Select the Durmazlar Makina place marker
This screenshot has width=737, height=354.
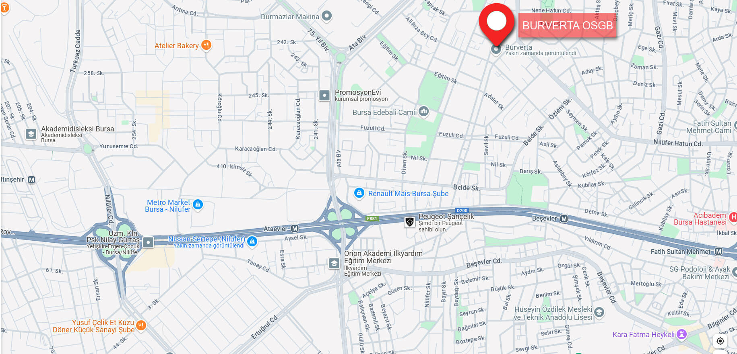click(327, 16)
